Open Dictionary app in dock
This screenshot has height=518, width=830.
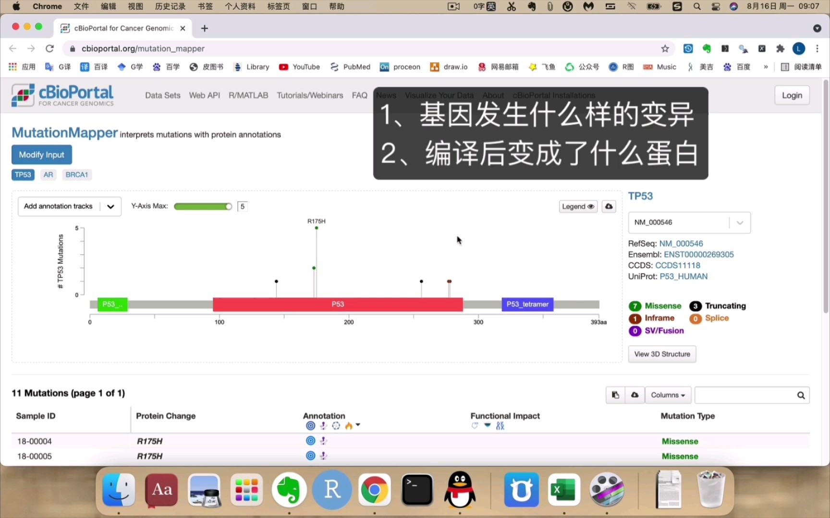[x=161, y=490]
